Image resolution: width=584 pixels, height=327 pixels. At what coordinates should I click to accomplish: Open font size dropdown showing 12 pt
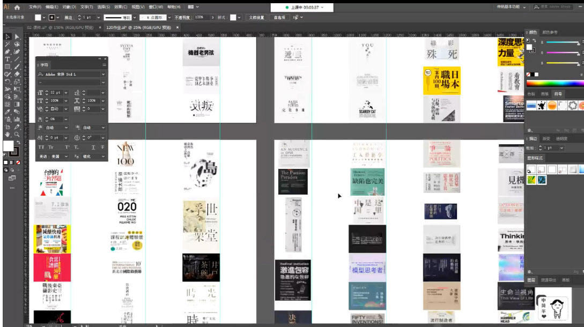[x=66, y=93]
